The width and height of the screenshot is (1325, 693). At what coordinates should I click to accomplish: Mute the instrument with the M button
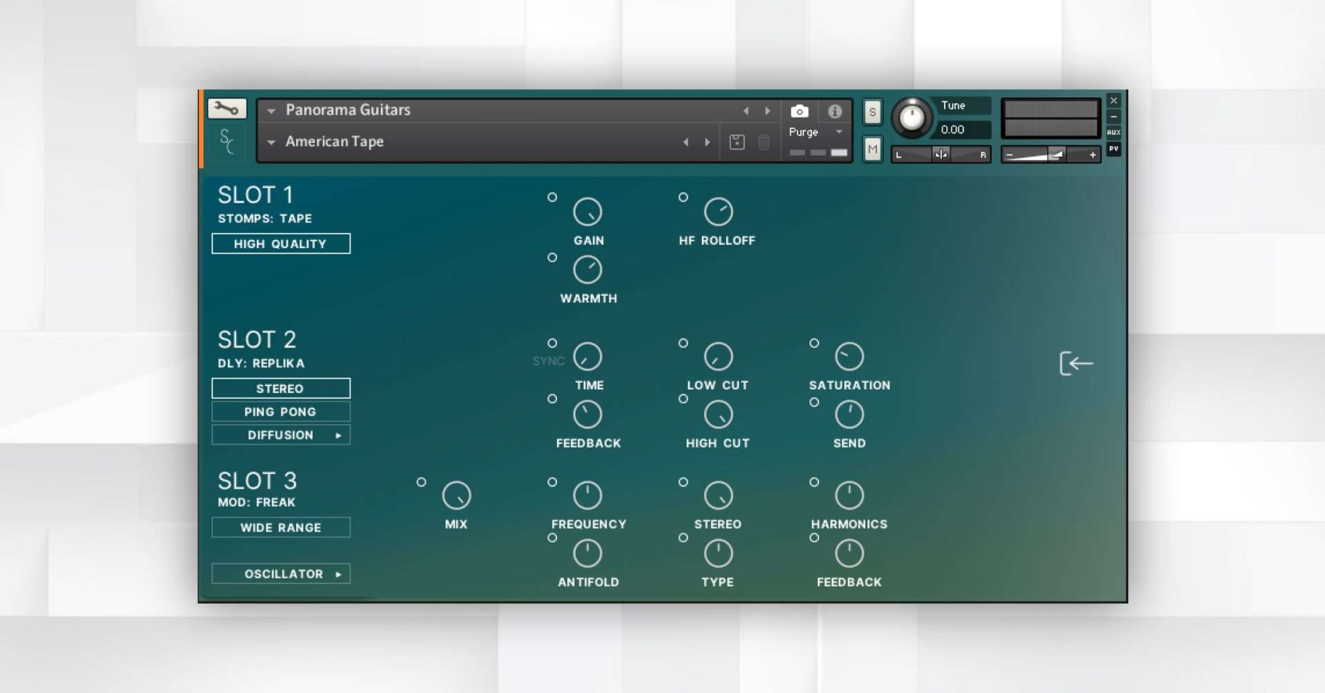[x=872, y=149]
